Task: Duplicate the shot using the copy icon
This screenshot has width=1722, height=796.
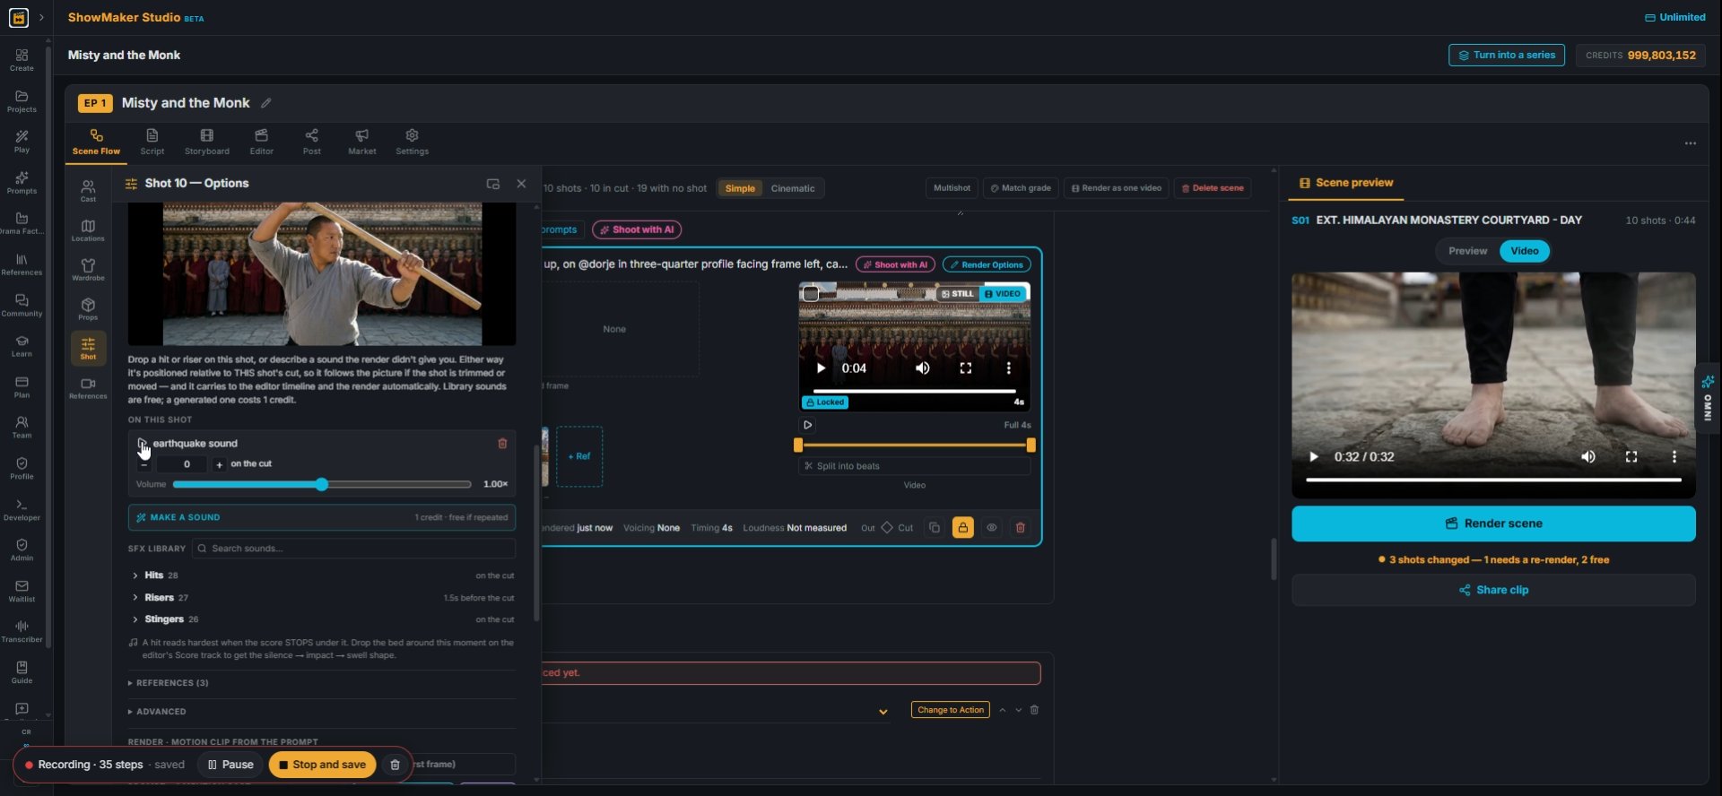Action: pos(935,528)
